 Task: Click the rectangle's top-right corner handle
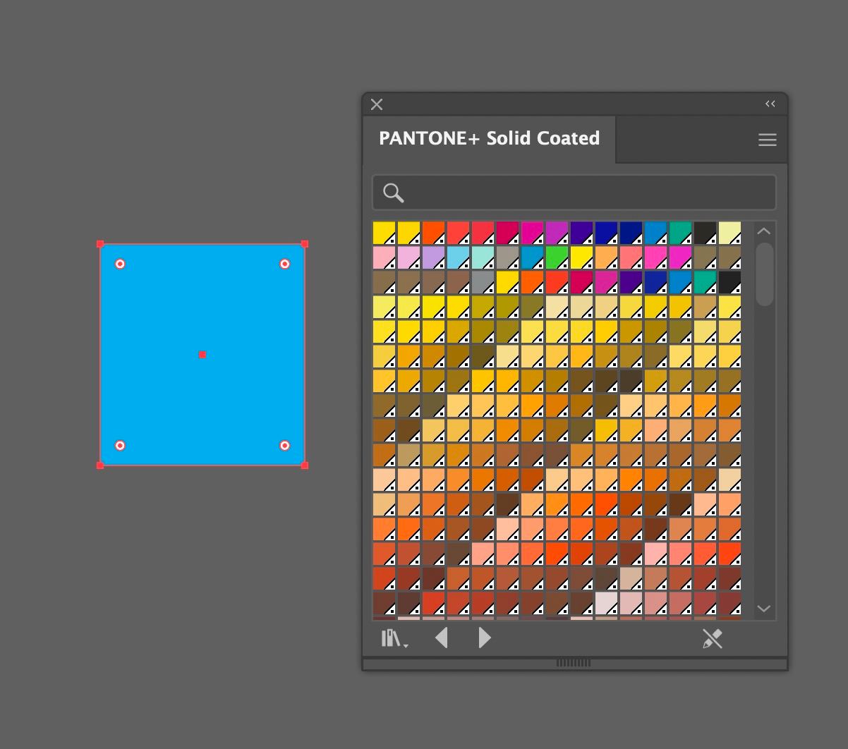[x=305, y=244]
